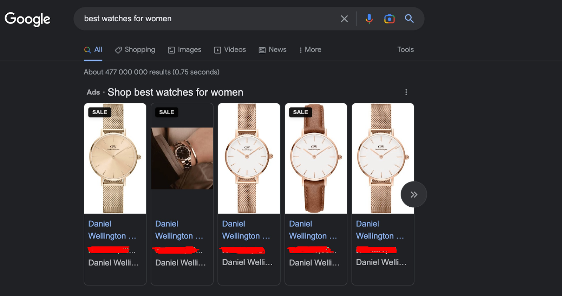Click 'Daniel Welli…' store name under the gold-dial watch
This screenshot has width=562, height=296.
[113, 263]
